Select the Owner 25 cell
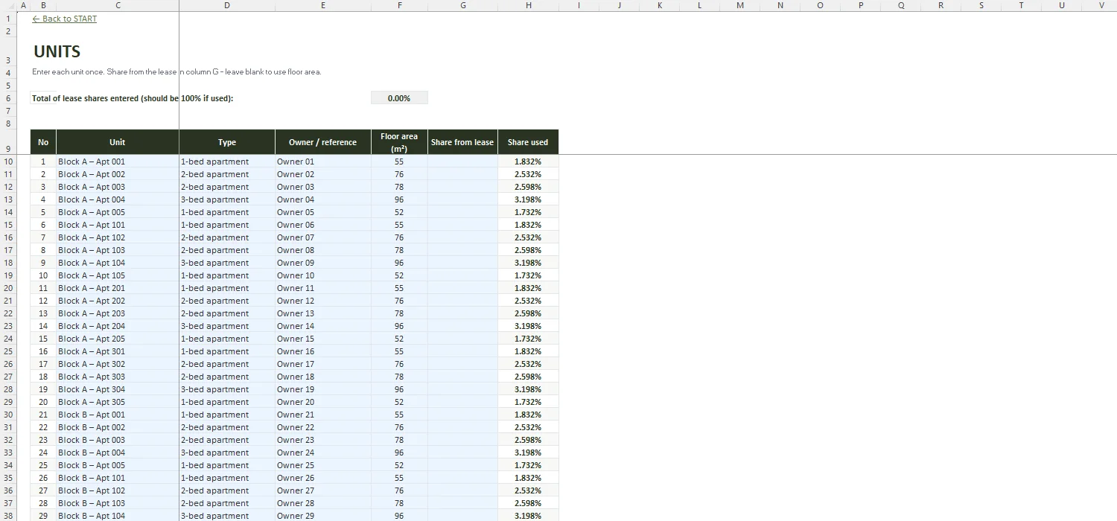This screenshot has height=521, width=1117. (323, 465)
